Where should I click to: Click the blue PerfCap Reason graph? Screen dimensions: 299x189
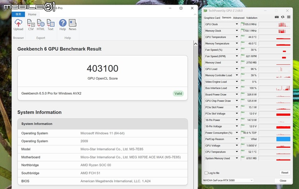pos(283,139)
